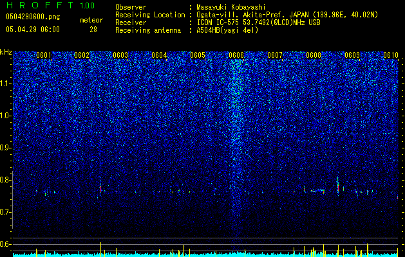Click the Observer name Masayuki Kobayashi
Screen dimensions: 405x257
point(231,7)
